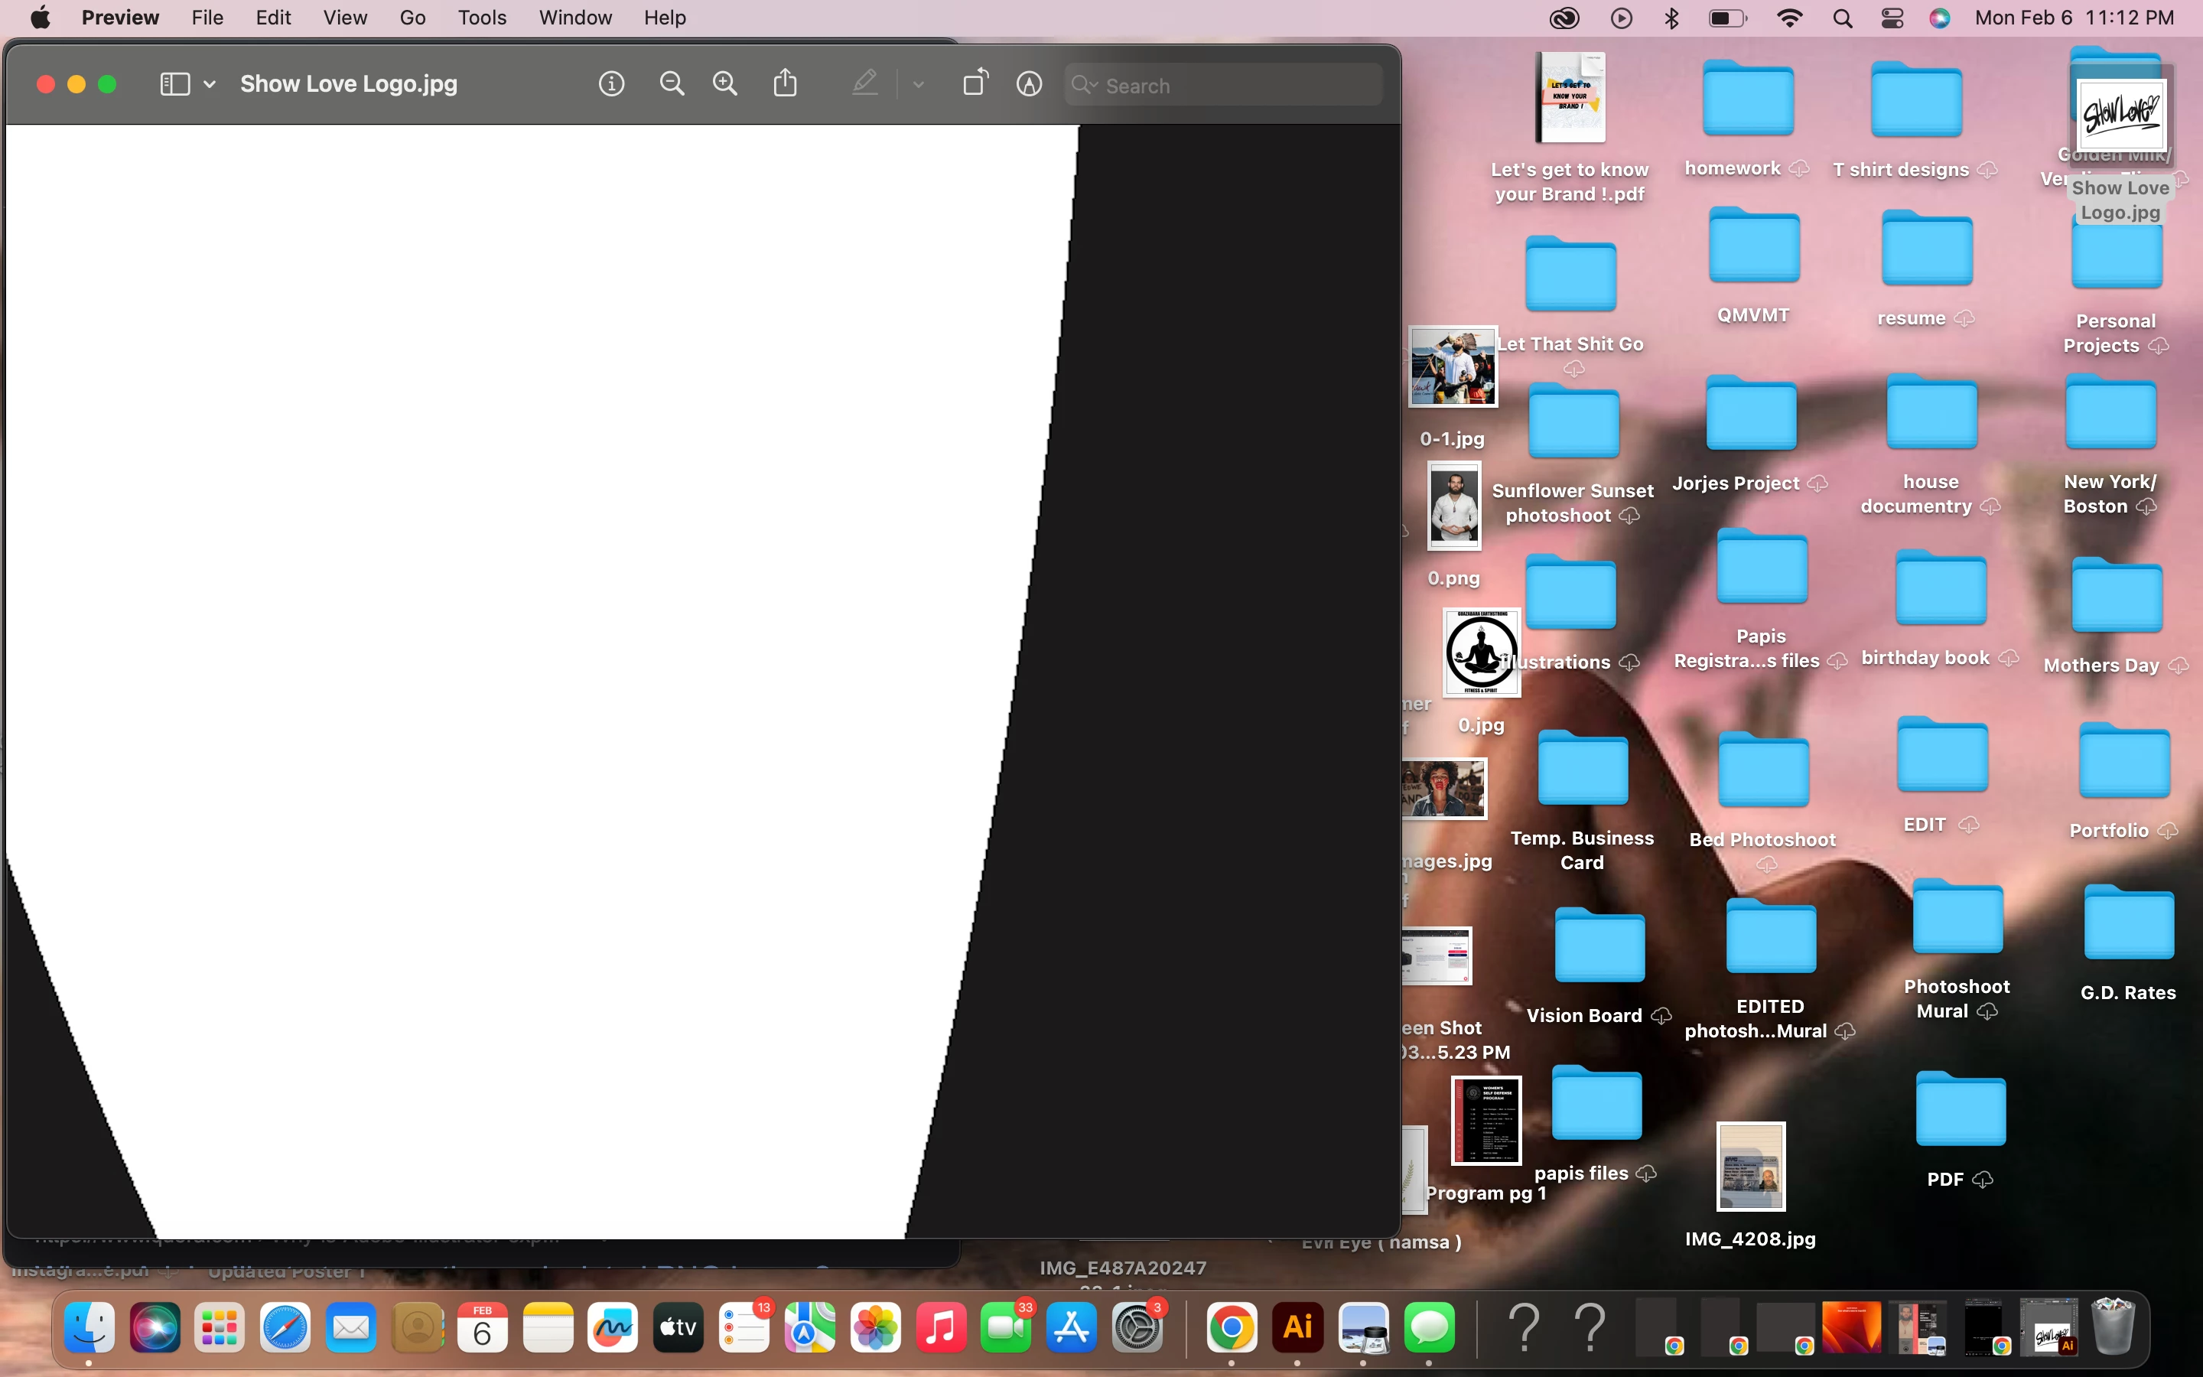
Task: Open the Adobe Illustrator icon in the Dock
Action: point(1297,1327)
